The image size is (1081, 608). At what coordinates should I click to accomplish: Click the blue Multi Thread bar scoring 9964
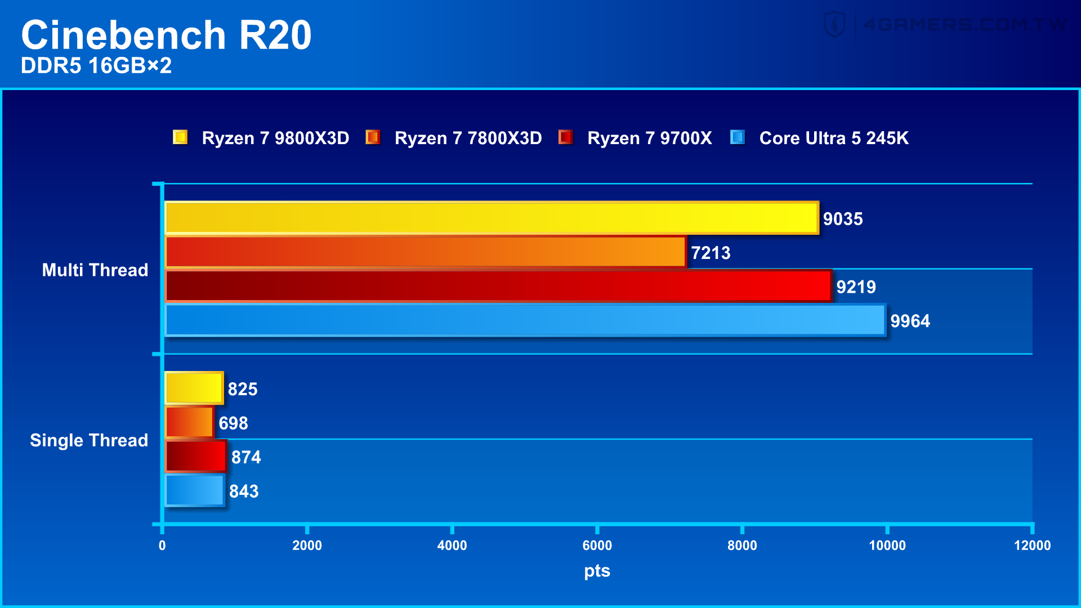525,320
